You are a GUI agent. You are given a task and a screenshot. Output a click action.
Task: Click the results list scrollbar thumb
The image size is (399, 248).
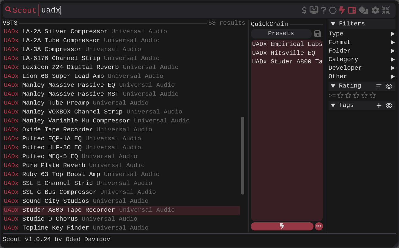tap(243, 155)
